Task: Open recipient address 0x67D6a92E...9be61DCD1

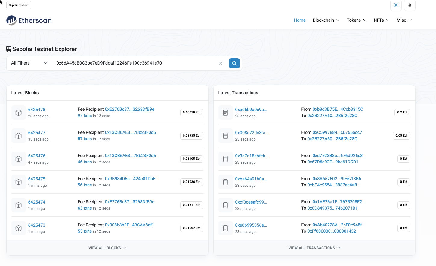Action: (333, 162)
